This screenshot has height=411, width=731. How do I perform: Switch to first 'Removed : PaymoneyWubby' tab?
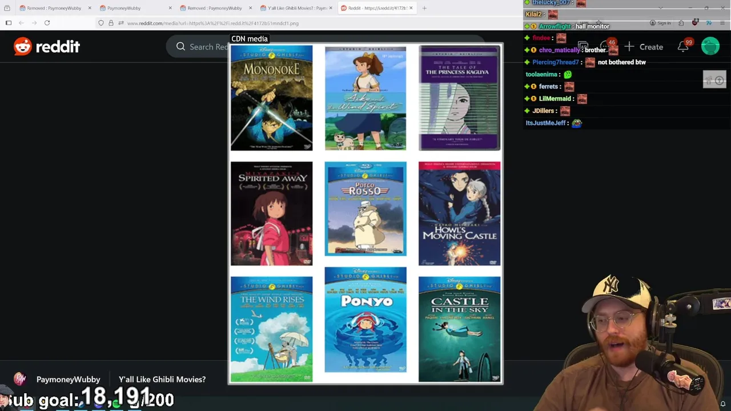[54, 8]
